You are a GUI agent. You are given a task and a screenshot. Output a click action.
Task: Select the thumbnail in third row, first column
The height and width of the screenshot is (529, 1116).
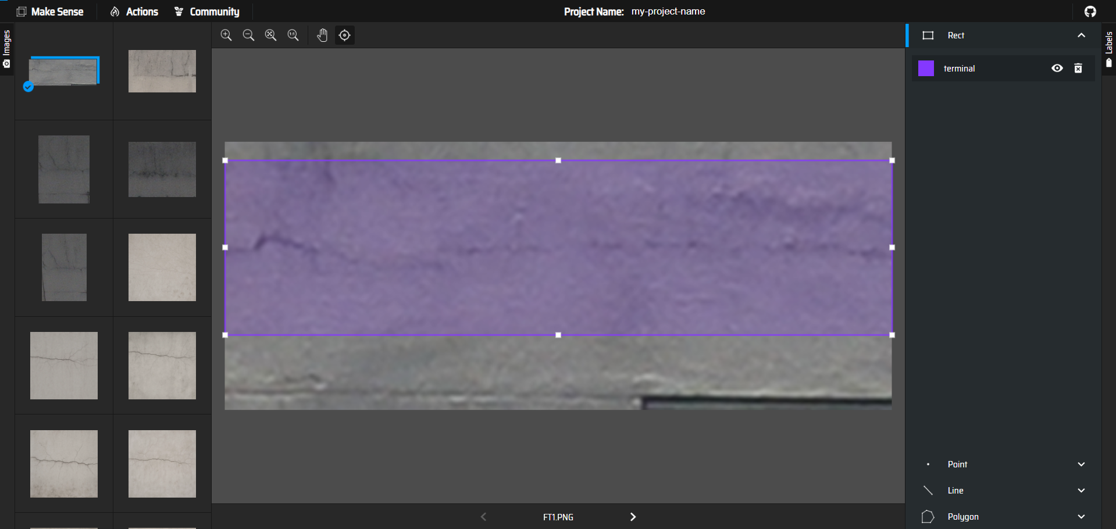click(64, 267)
